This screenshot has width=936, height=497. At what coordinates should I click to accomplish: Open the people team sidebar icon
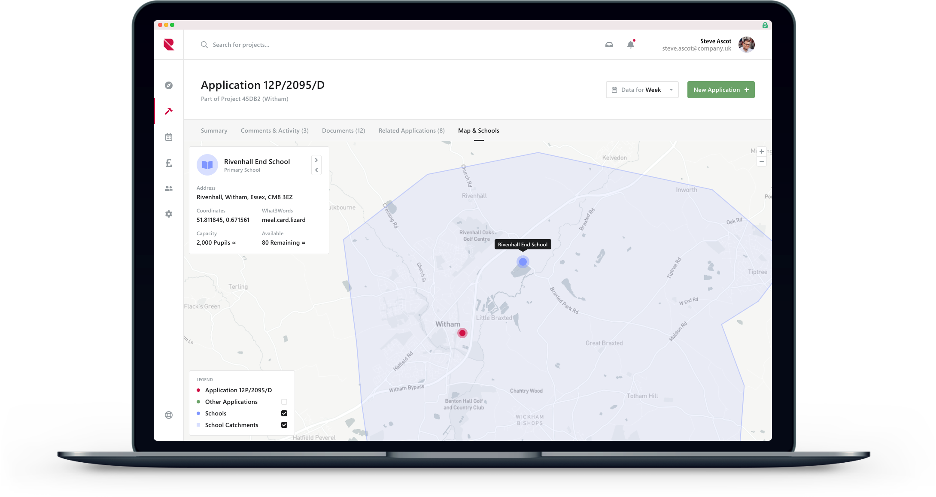tap(169, 188)
